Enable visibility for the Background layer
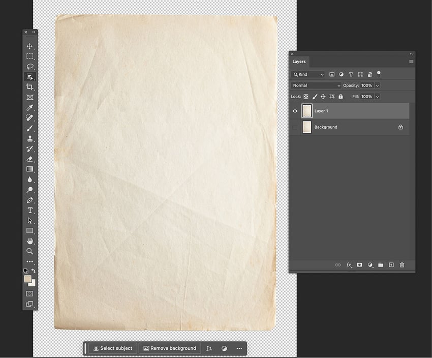This screenshot has width=432, height=358. pyautogui.click(x=295, y=127)
